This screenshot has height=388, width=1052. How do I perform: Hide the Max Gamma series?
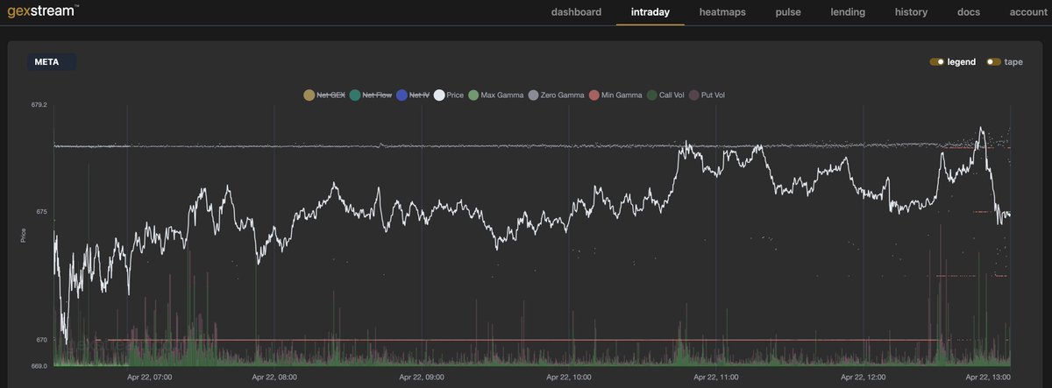coord(496,95)
